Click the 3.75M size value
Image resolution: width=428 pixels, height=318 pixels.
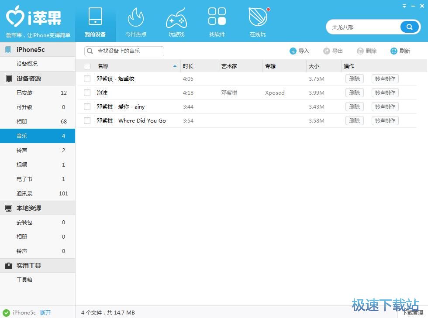(317, 79)
